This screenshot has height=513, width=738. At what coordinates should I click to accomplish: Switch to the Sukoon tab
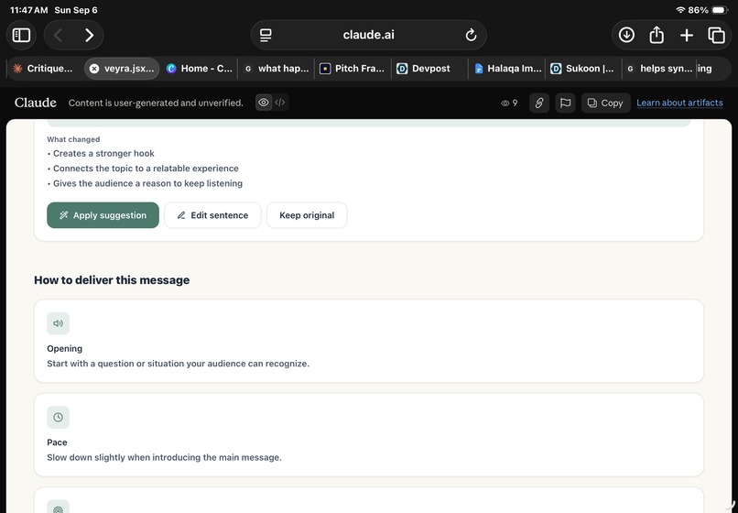(583, 69)
